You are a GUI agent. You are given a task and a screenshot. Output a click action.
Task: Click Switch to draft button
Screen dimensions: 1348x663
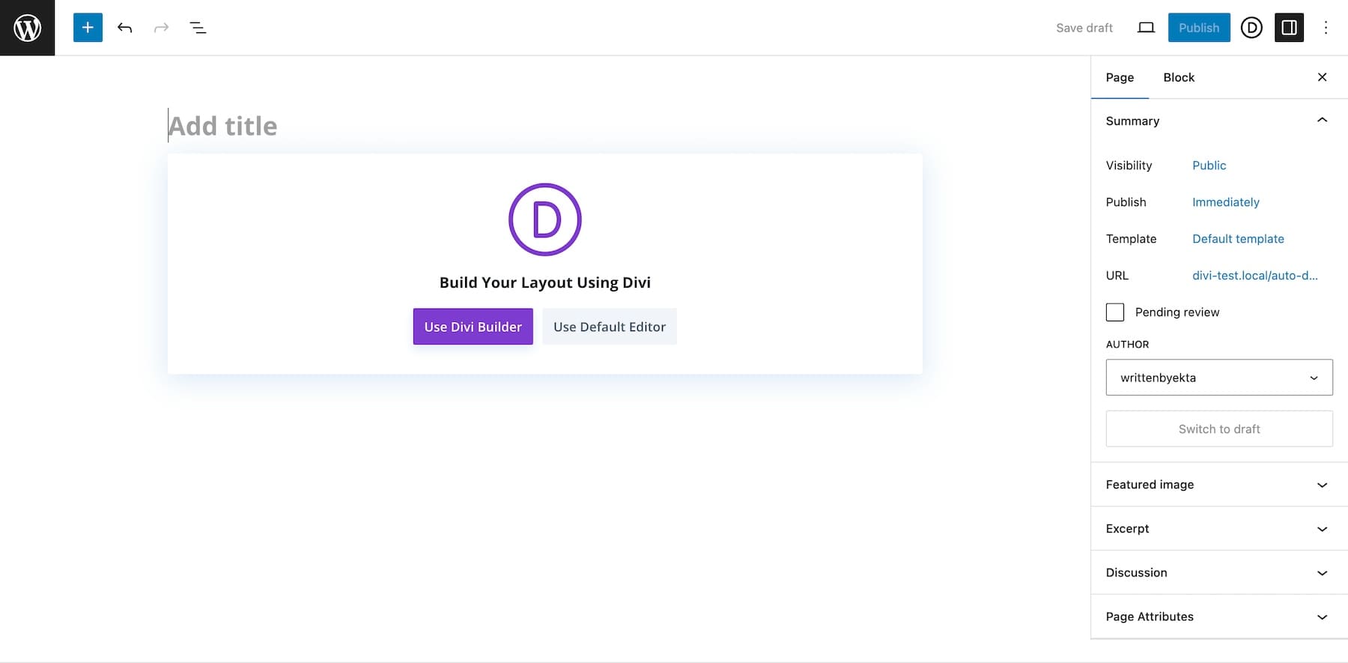[x=1219, y=429]
